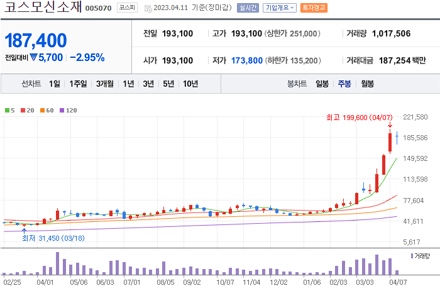
Task: Click the current price 187,400
Action: click(x=36, y=40)
